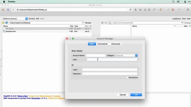The image size is (191, 107).
Task: Open the Category dropdown in Account Manager
Action: pyautogui.click(x=136, y=56)
